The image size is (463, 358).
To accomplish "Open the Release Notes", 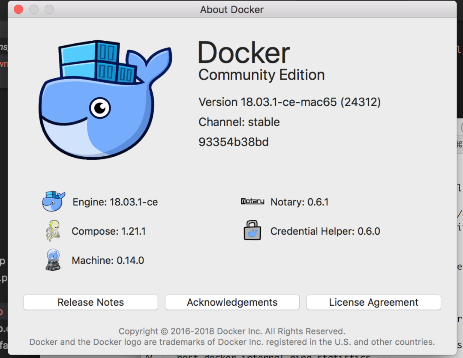I will [90, 302].
